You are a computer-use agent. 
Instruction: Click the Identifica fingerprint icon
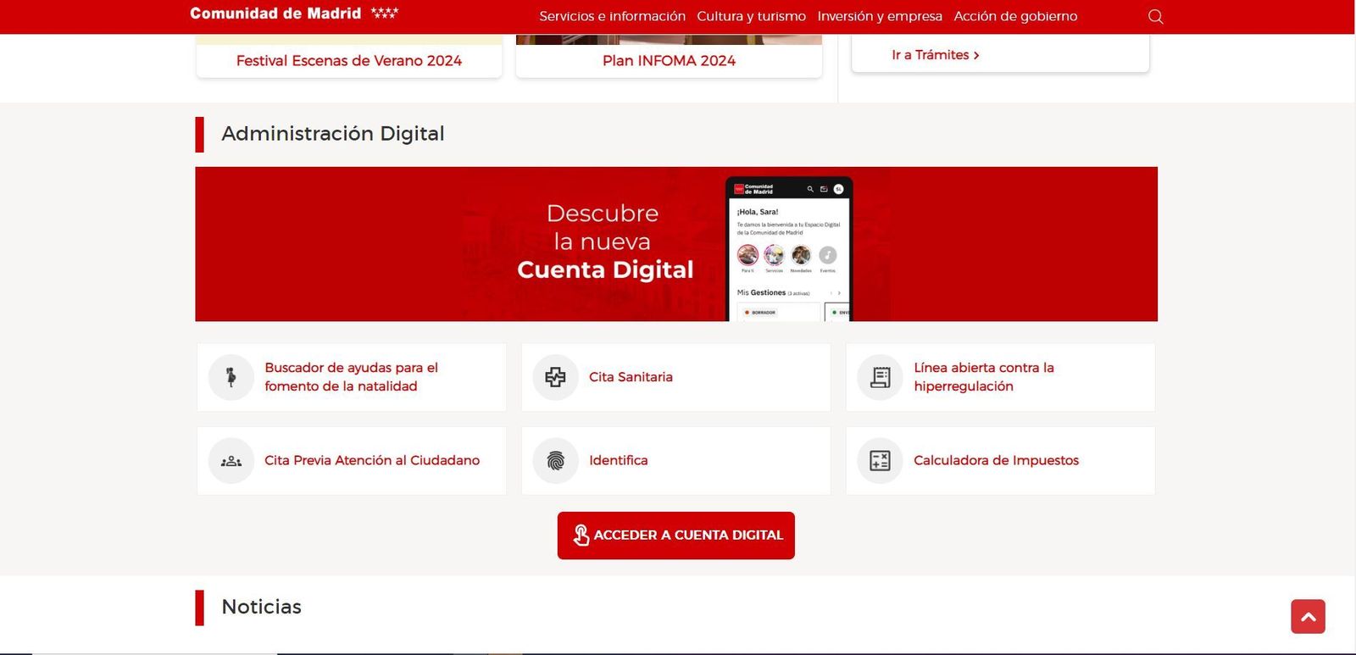point(555,461)
